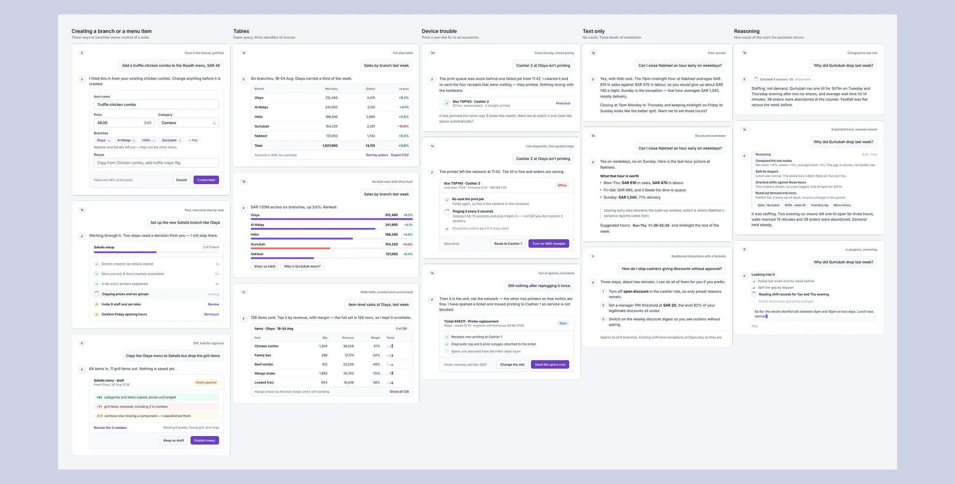Collapse the Reasoning trace with 'hide'
955x484 pixels.
coord(874,155)
